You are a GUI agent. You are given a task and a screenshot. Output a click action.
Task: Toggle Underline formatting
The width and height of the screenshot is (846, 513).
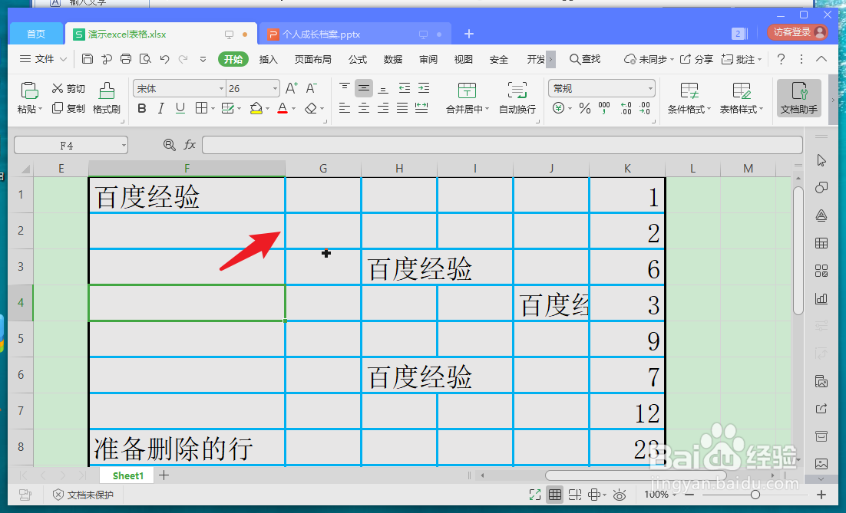coord(180,108)
